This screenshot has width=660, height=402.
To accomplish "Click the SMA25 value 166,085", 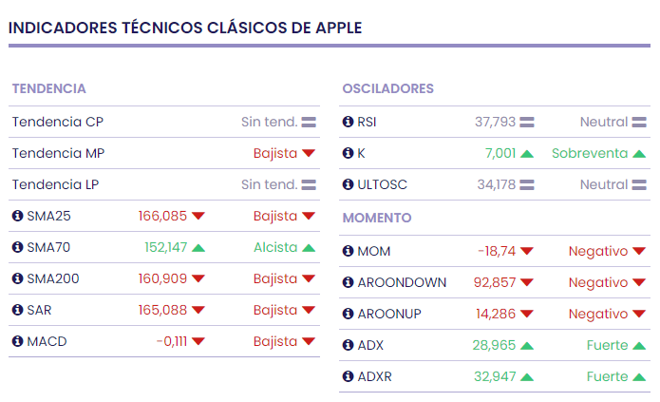I will point(162,216).
